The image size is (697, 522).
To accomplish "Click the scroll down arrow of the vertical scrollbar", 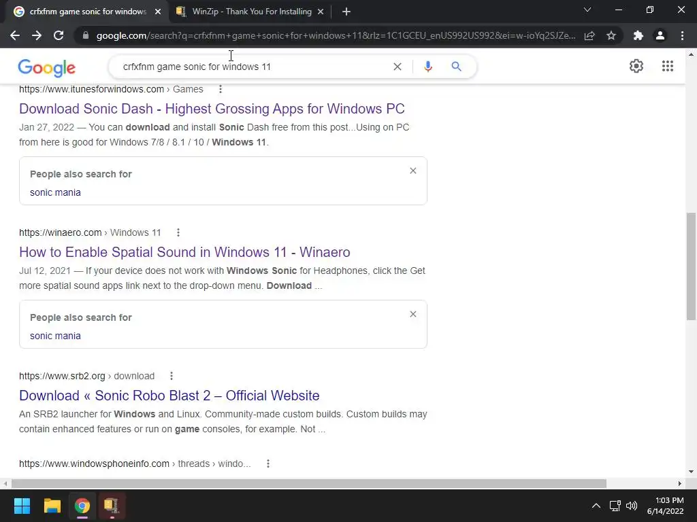I will click(691, 472).
